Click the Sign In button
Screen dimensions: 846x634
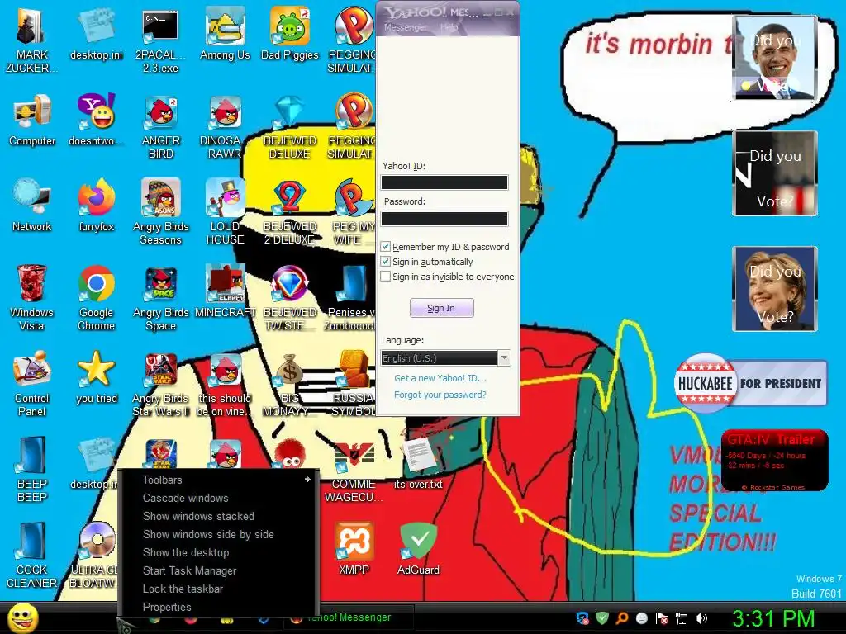tap(441, 308)
